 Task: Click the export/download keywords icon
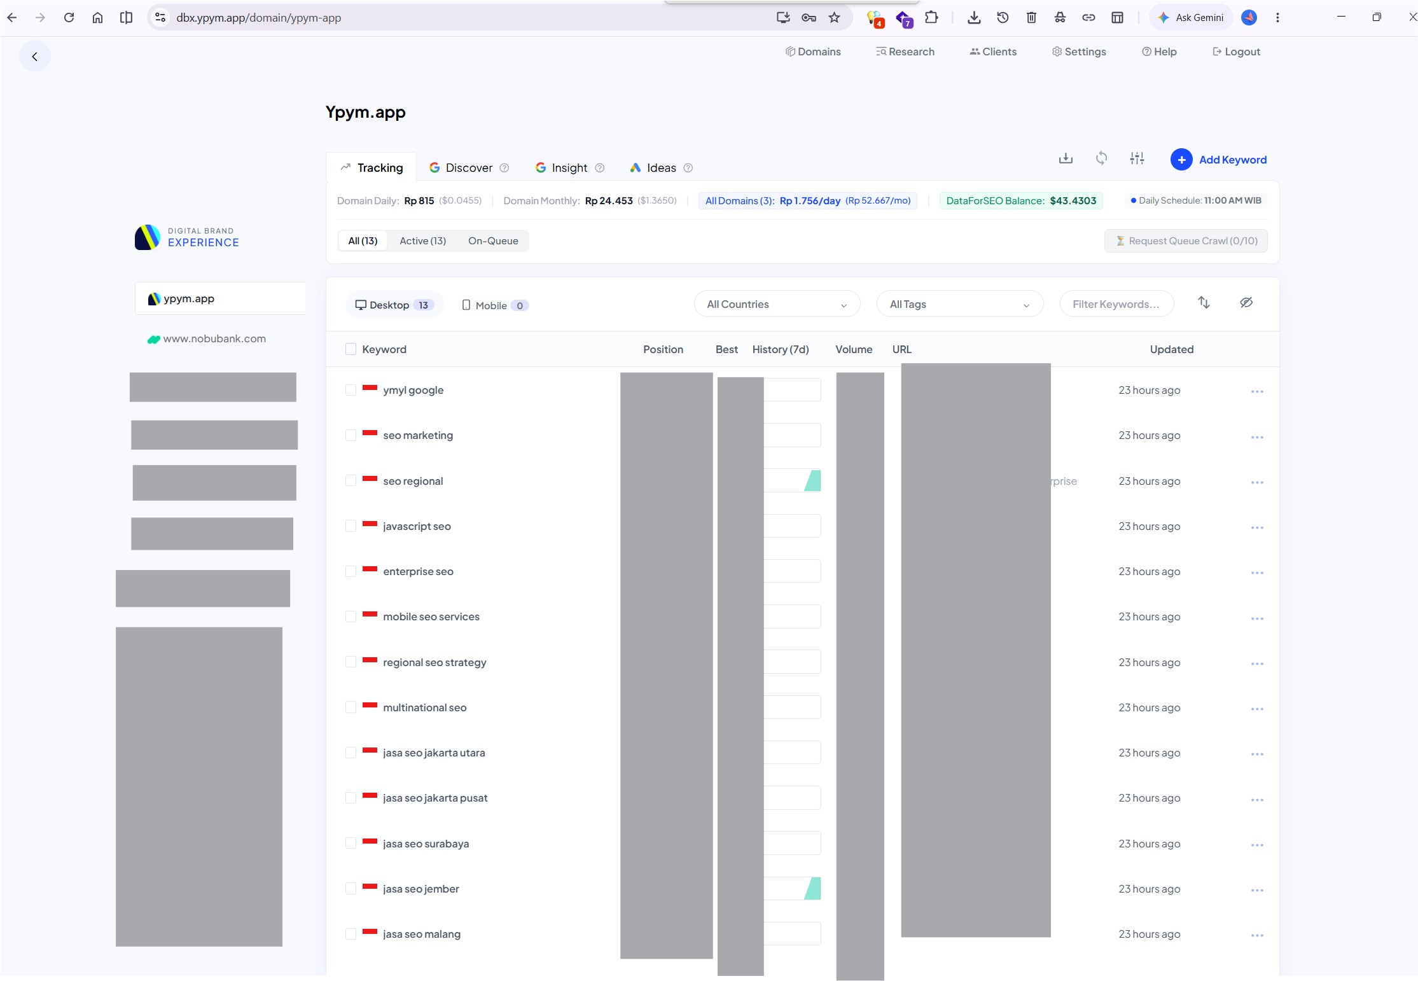(x=1066, y=158)
